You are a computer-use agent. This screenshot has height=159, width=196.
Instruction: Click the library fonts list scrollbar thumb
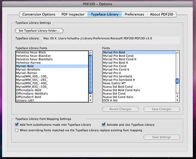click(x=91, y=74)
